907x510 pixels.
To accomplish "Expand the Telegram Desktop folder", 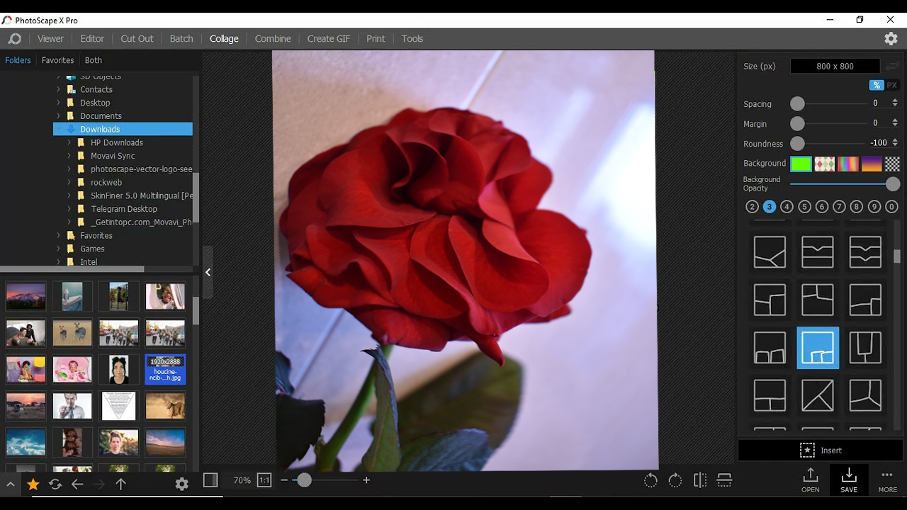I will (69, 209).
